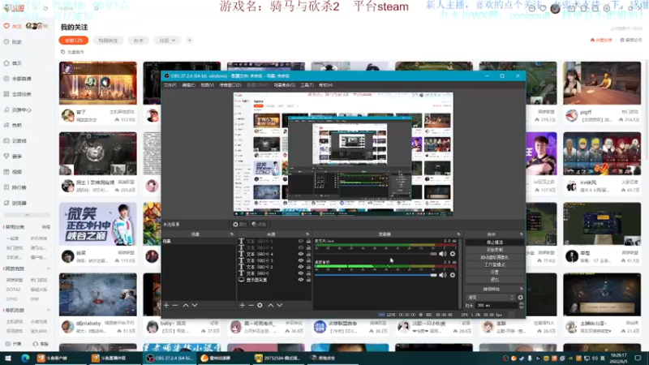Move source down in Sources panel
This screenshot has height=365, width=649.
coord(280,305)
